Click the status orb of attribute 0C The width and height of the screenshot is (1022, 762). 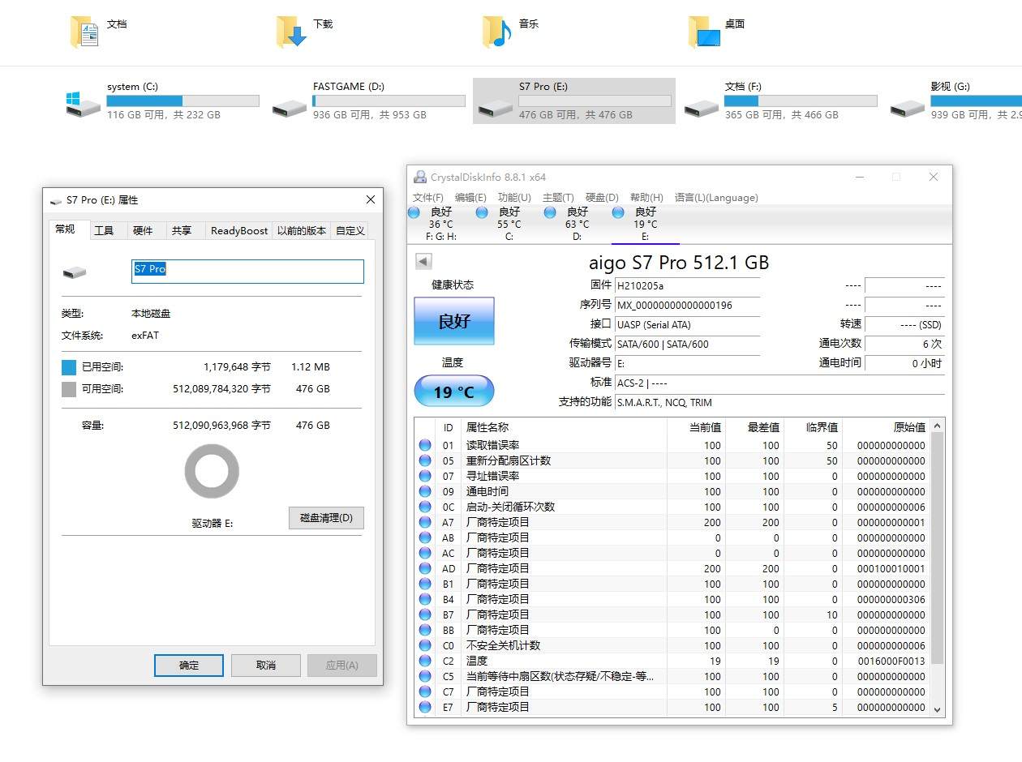[x=425, y=507]
